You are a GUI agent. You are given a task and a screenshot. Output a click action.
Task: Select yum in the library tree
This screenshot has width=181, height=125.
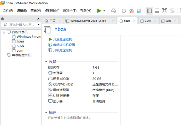(20, 51)
